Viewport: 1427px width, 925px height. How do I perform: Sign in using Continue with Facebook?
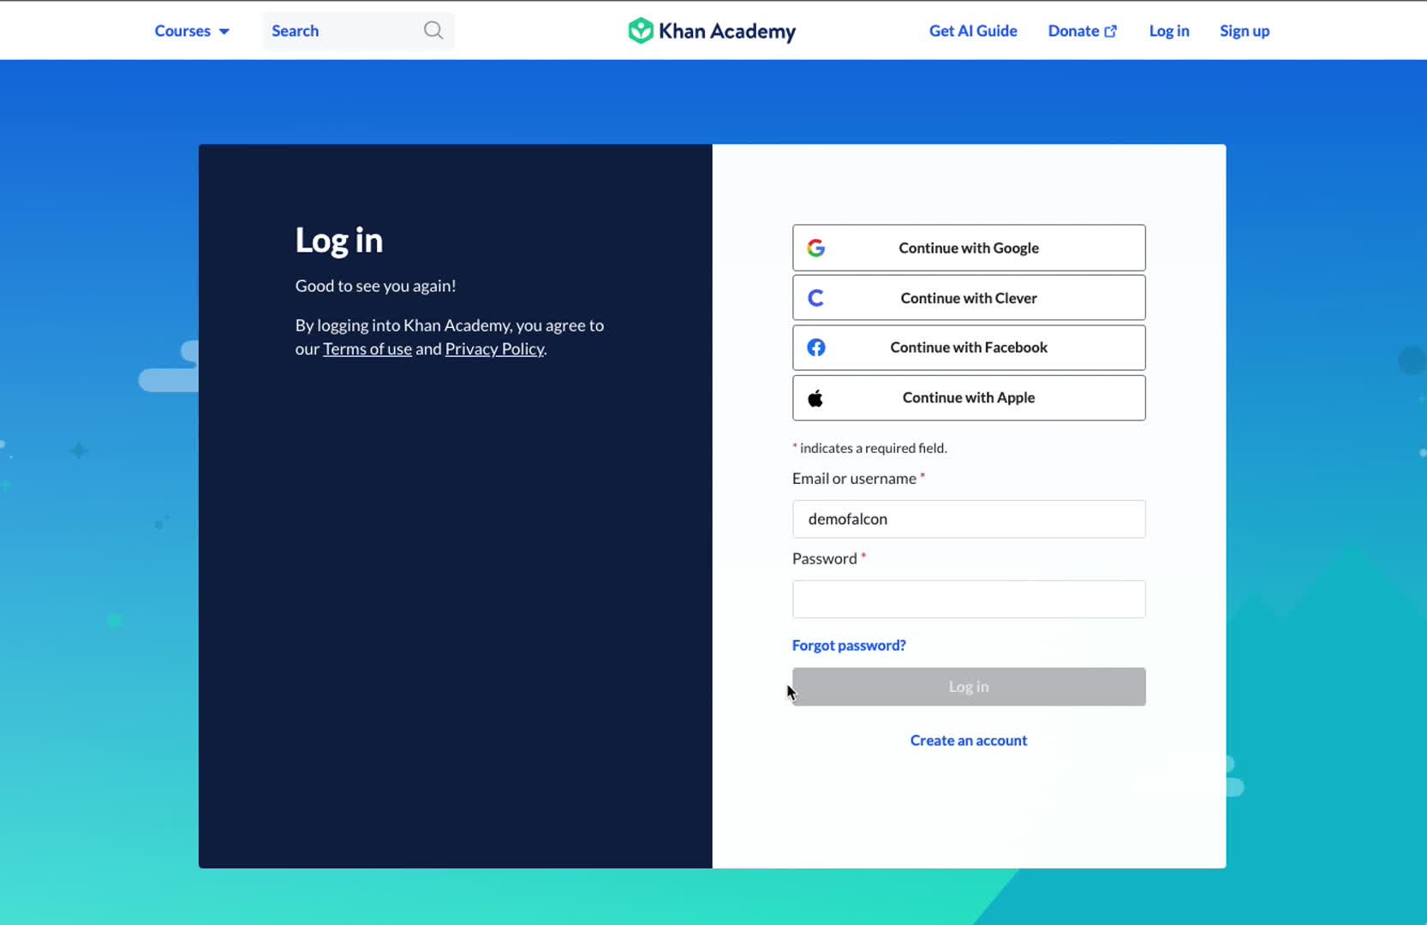[969, 348]
